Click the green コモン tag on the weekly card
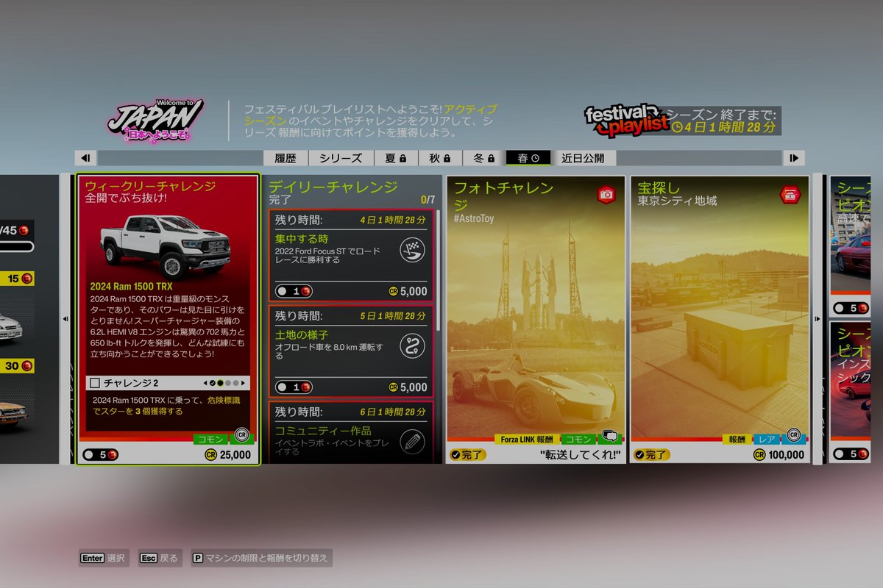883x588 pixels. point(211,439)
